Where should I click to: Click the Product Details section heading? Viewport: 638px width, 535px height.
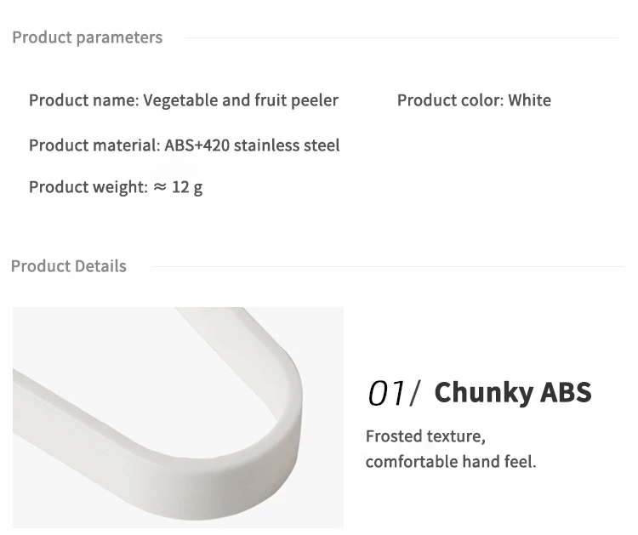coord(68,266)
